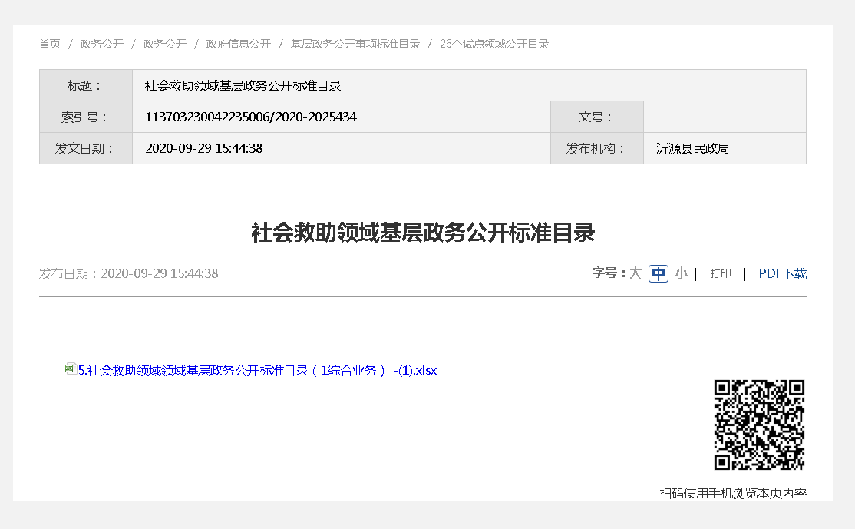Click the QR code image
The height and width of the screenshot is (529, 855).
(759, 425)
